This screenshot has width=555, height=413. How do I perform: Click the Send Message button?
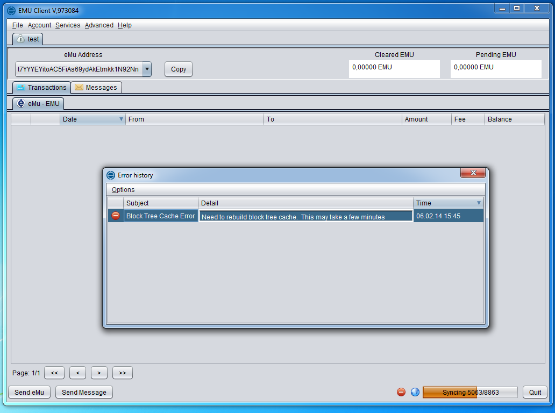[x=84, y=392]
